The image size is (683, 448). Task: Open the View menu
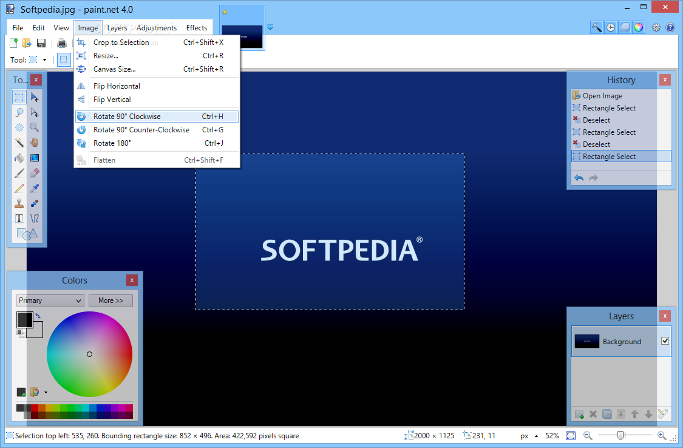pos(61,27)
